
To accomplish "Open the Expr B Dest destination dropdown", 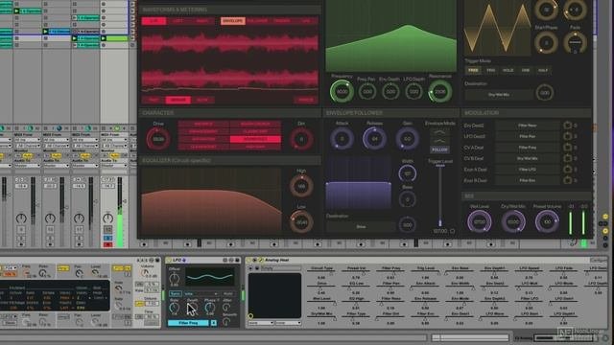I will coord(527,180).
